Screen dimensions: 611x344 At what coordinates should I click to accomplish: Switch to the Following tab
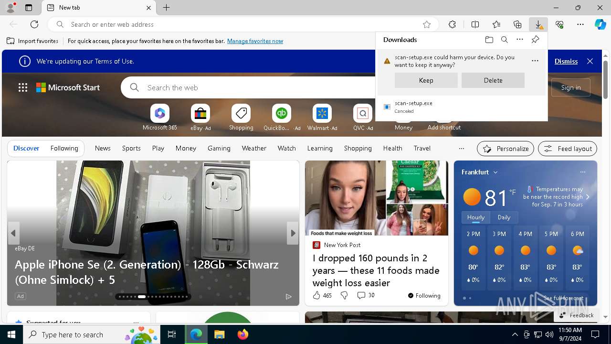point(64,148)
